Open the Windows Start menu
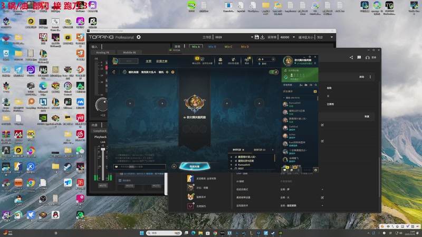This screenshot has height=237, width=422. 141,233
